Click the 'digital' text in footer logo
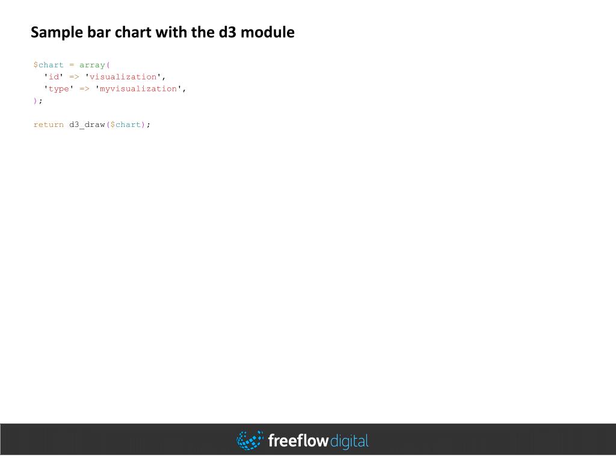 click(x=350, y=442)
